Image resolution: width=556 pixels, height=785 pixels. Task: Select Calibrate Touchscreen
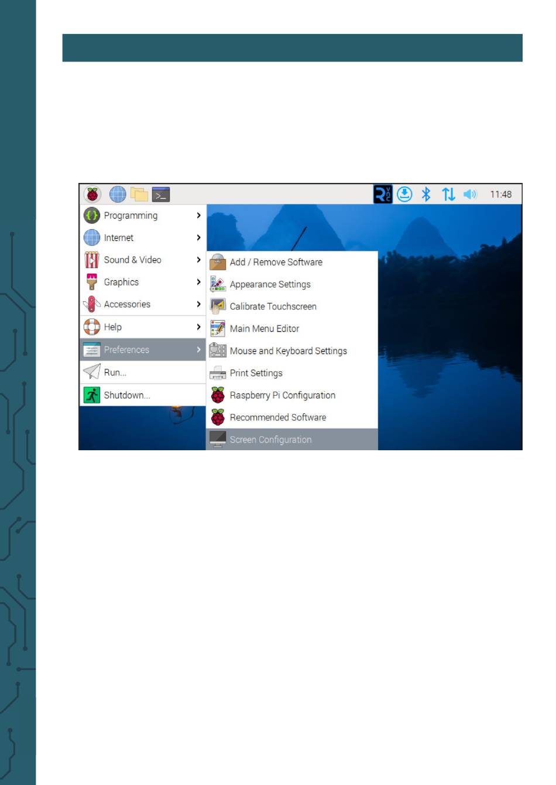292,306
